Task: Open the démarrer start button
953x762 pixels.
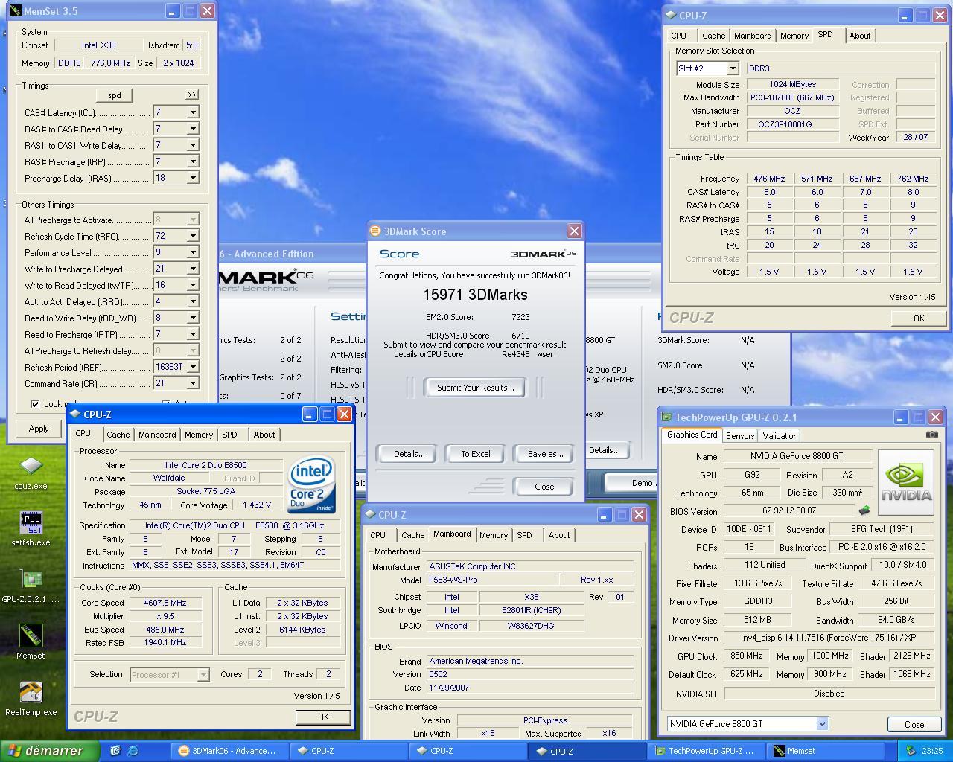Action: coord(50,751)
